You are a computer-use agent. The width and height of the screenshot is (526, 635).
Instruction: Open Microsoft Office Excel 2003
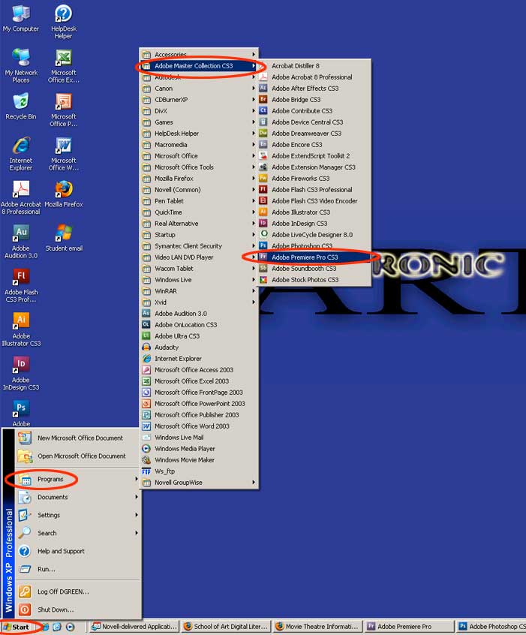(x=200, y=381)
